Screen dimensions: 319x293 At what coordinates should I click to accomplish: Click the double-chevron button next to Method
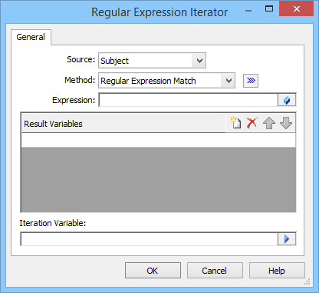click(x=251, y=81)
